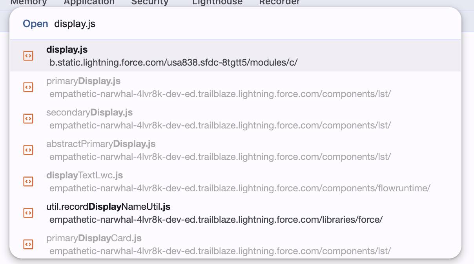Click the file icon next to primaryDisplayCard.js
This screenshot has height=264, width=474.
click(x=28, y=244)
